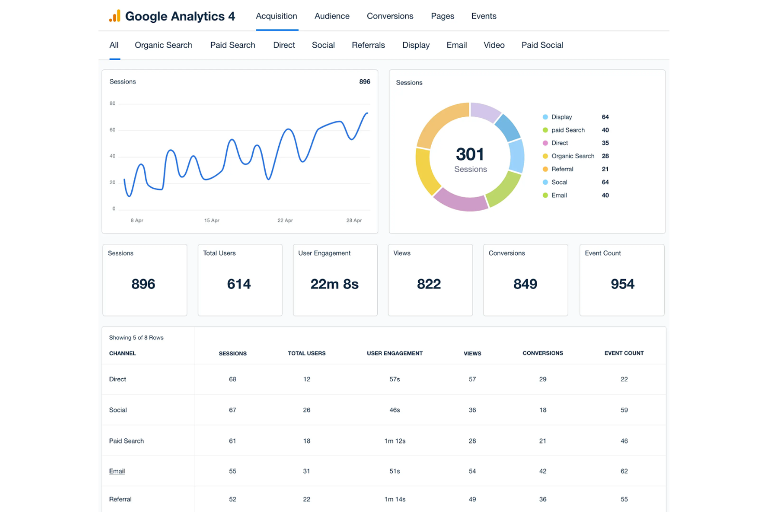Click the 57s engagement cell for Direct
The height and width of the screenshot is (512, 768).
pyautogui.click(x=395, y=379)
